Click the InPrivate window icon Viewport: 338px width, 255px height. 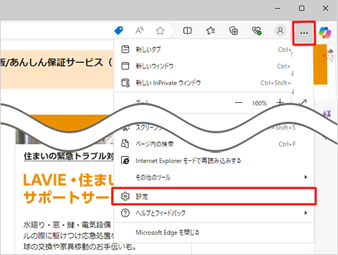(x=126, y=83)
